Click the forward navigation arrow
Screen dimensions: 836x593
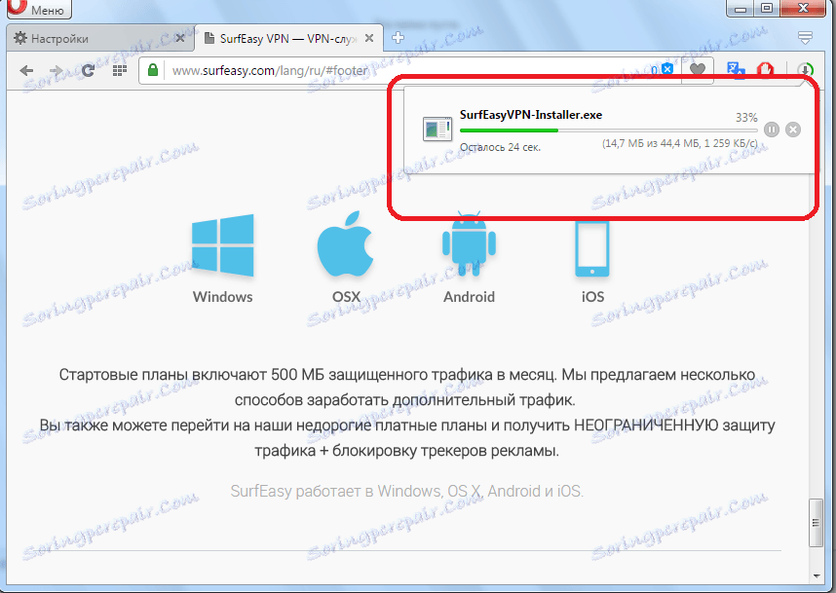[x=57, y=70]
